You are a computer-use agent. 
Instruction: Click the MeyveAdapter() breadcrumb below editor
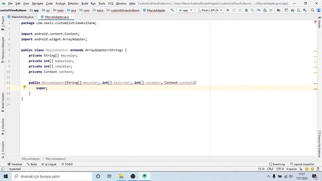(x=56, y=159)
